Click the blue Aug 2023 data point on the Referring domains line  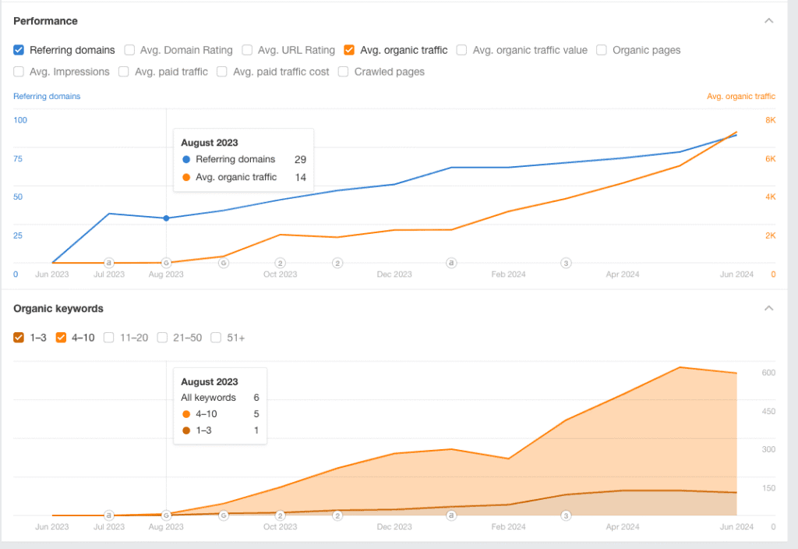[x=166, y=218]
